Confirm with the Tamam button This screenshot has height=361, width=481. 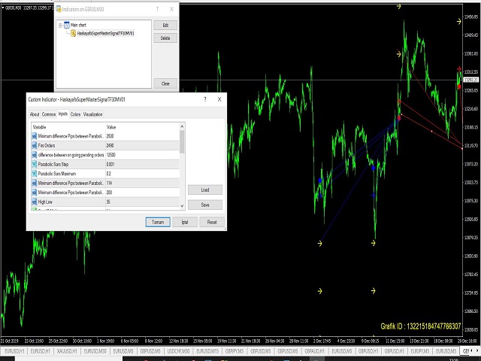coord(158,222)
